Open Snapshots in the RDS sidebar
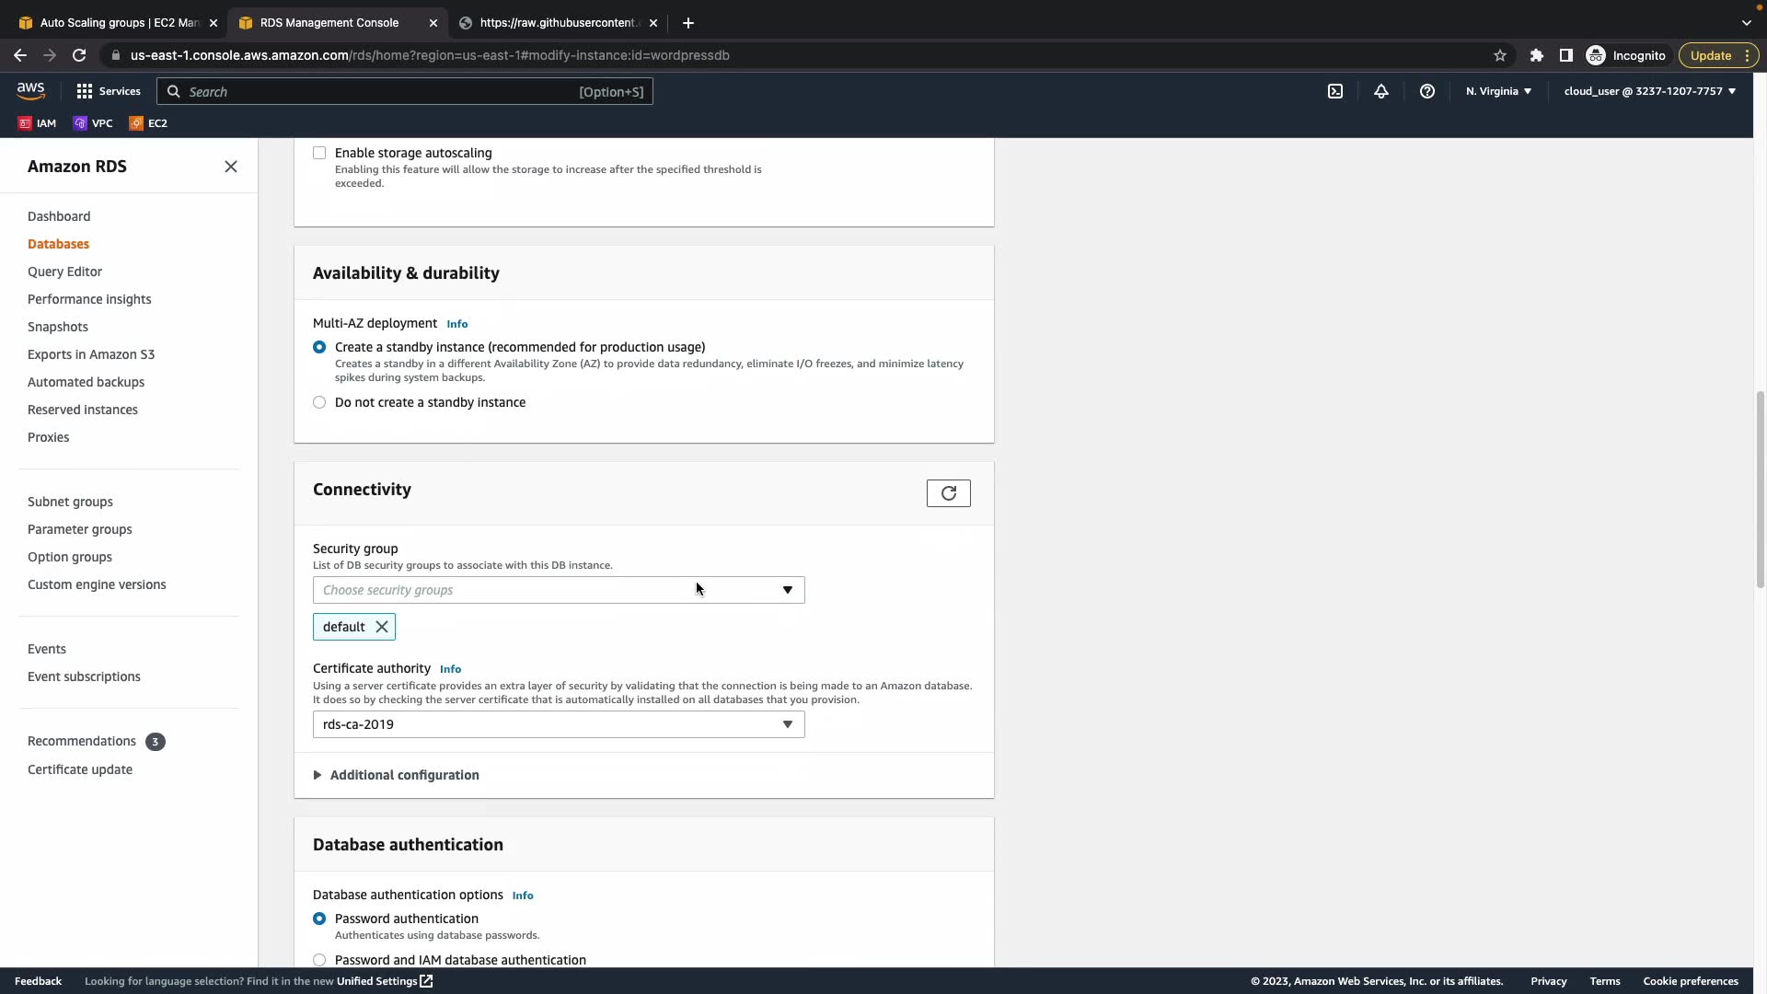The width and height of the screenshot is (1767, 994). pos(58,327)
